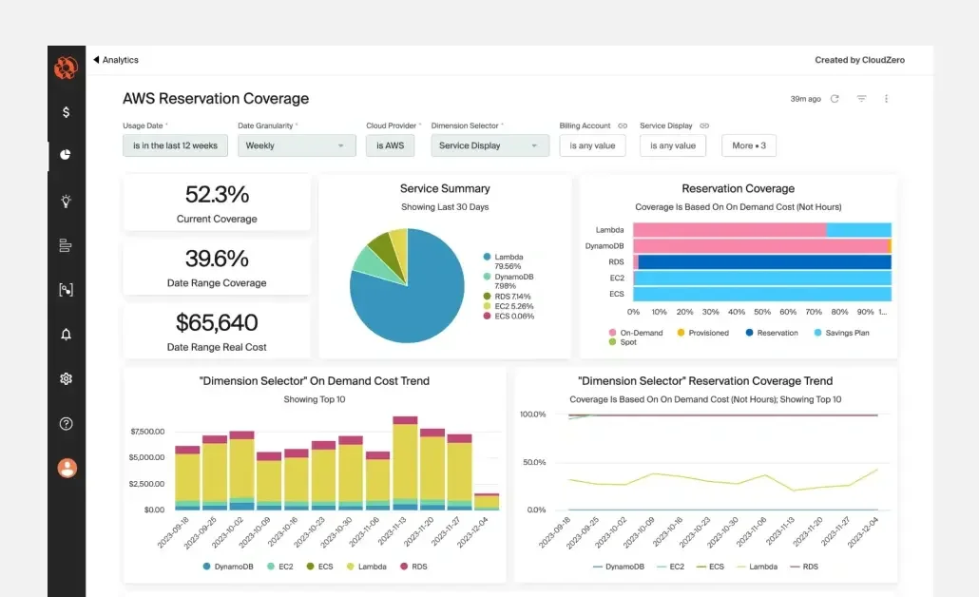This screenshot has height=597, width=979.
Task: Click the CloudZero logo in sidebar
Action: 66,67
